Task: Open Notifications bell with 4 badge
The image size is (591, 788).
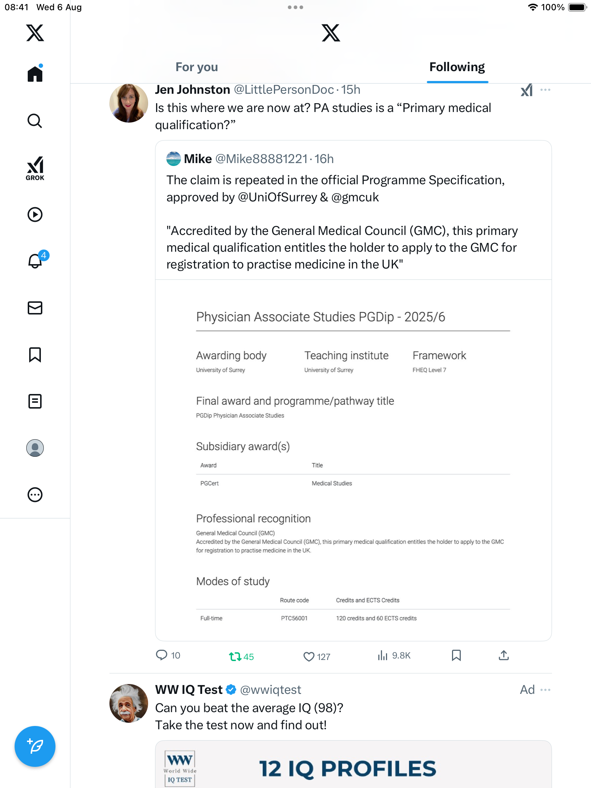Action: point(35,261)
